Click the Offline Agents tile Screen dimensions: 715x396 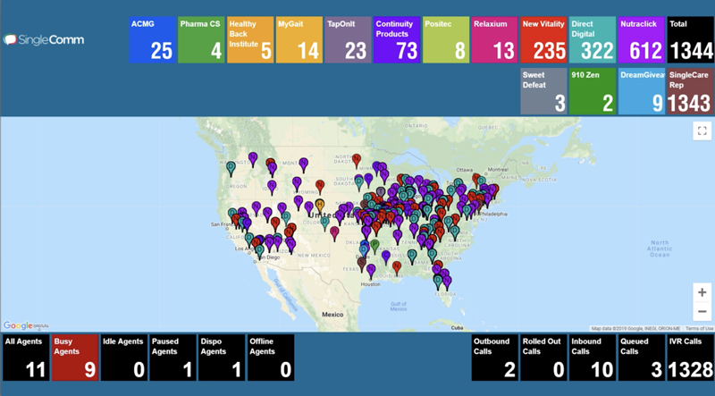[x=271, y=358]
